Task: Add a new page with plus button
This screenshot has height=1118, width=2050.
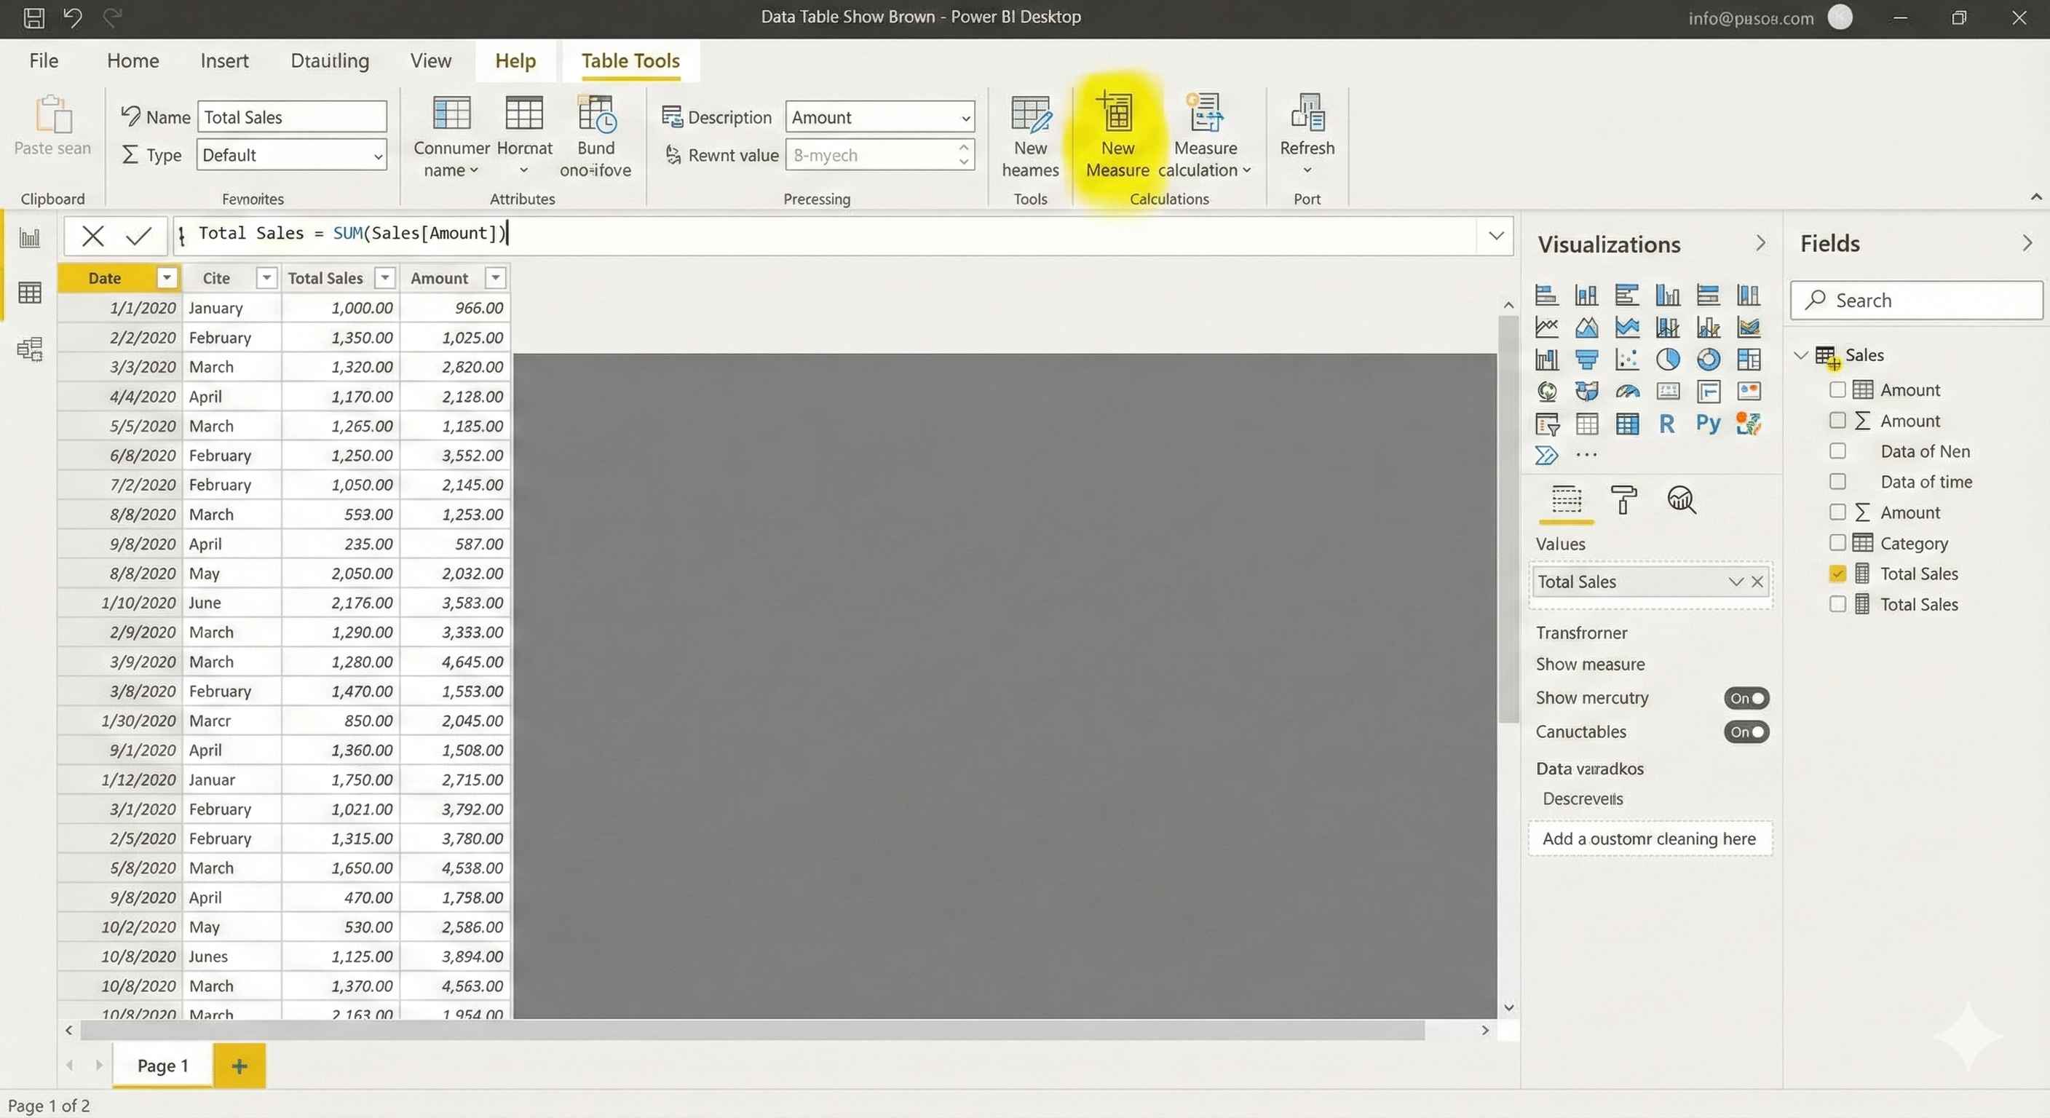Action: coord(240,1066)
